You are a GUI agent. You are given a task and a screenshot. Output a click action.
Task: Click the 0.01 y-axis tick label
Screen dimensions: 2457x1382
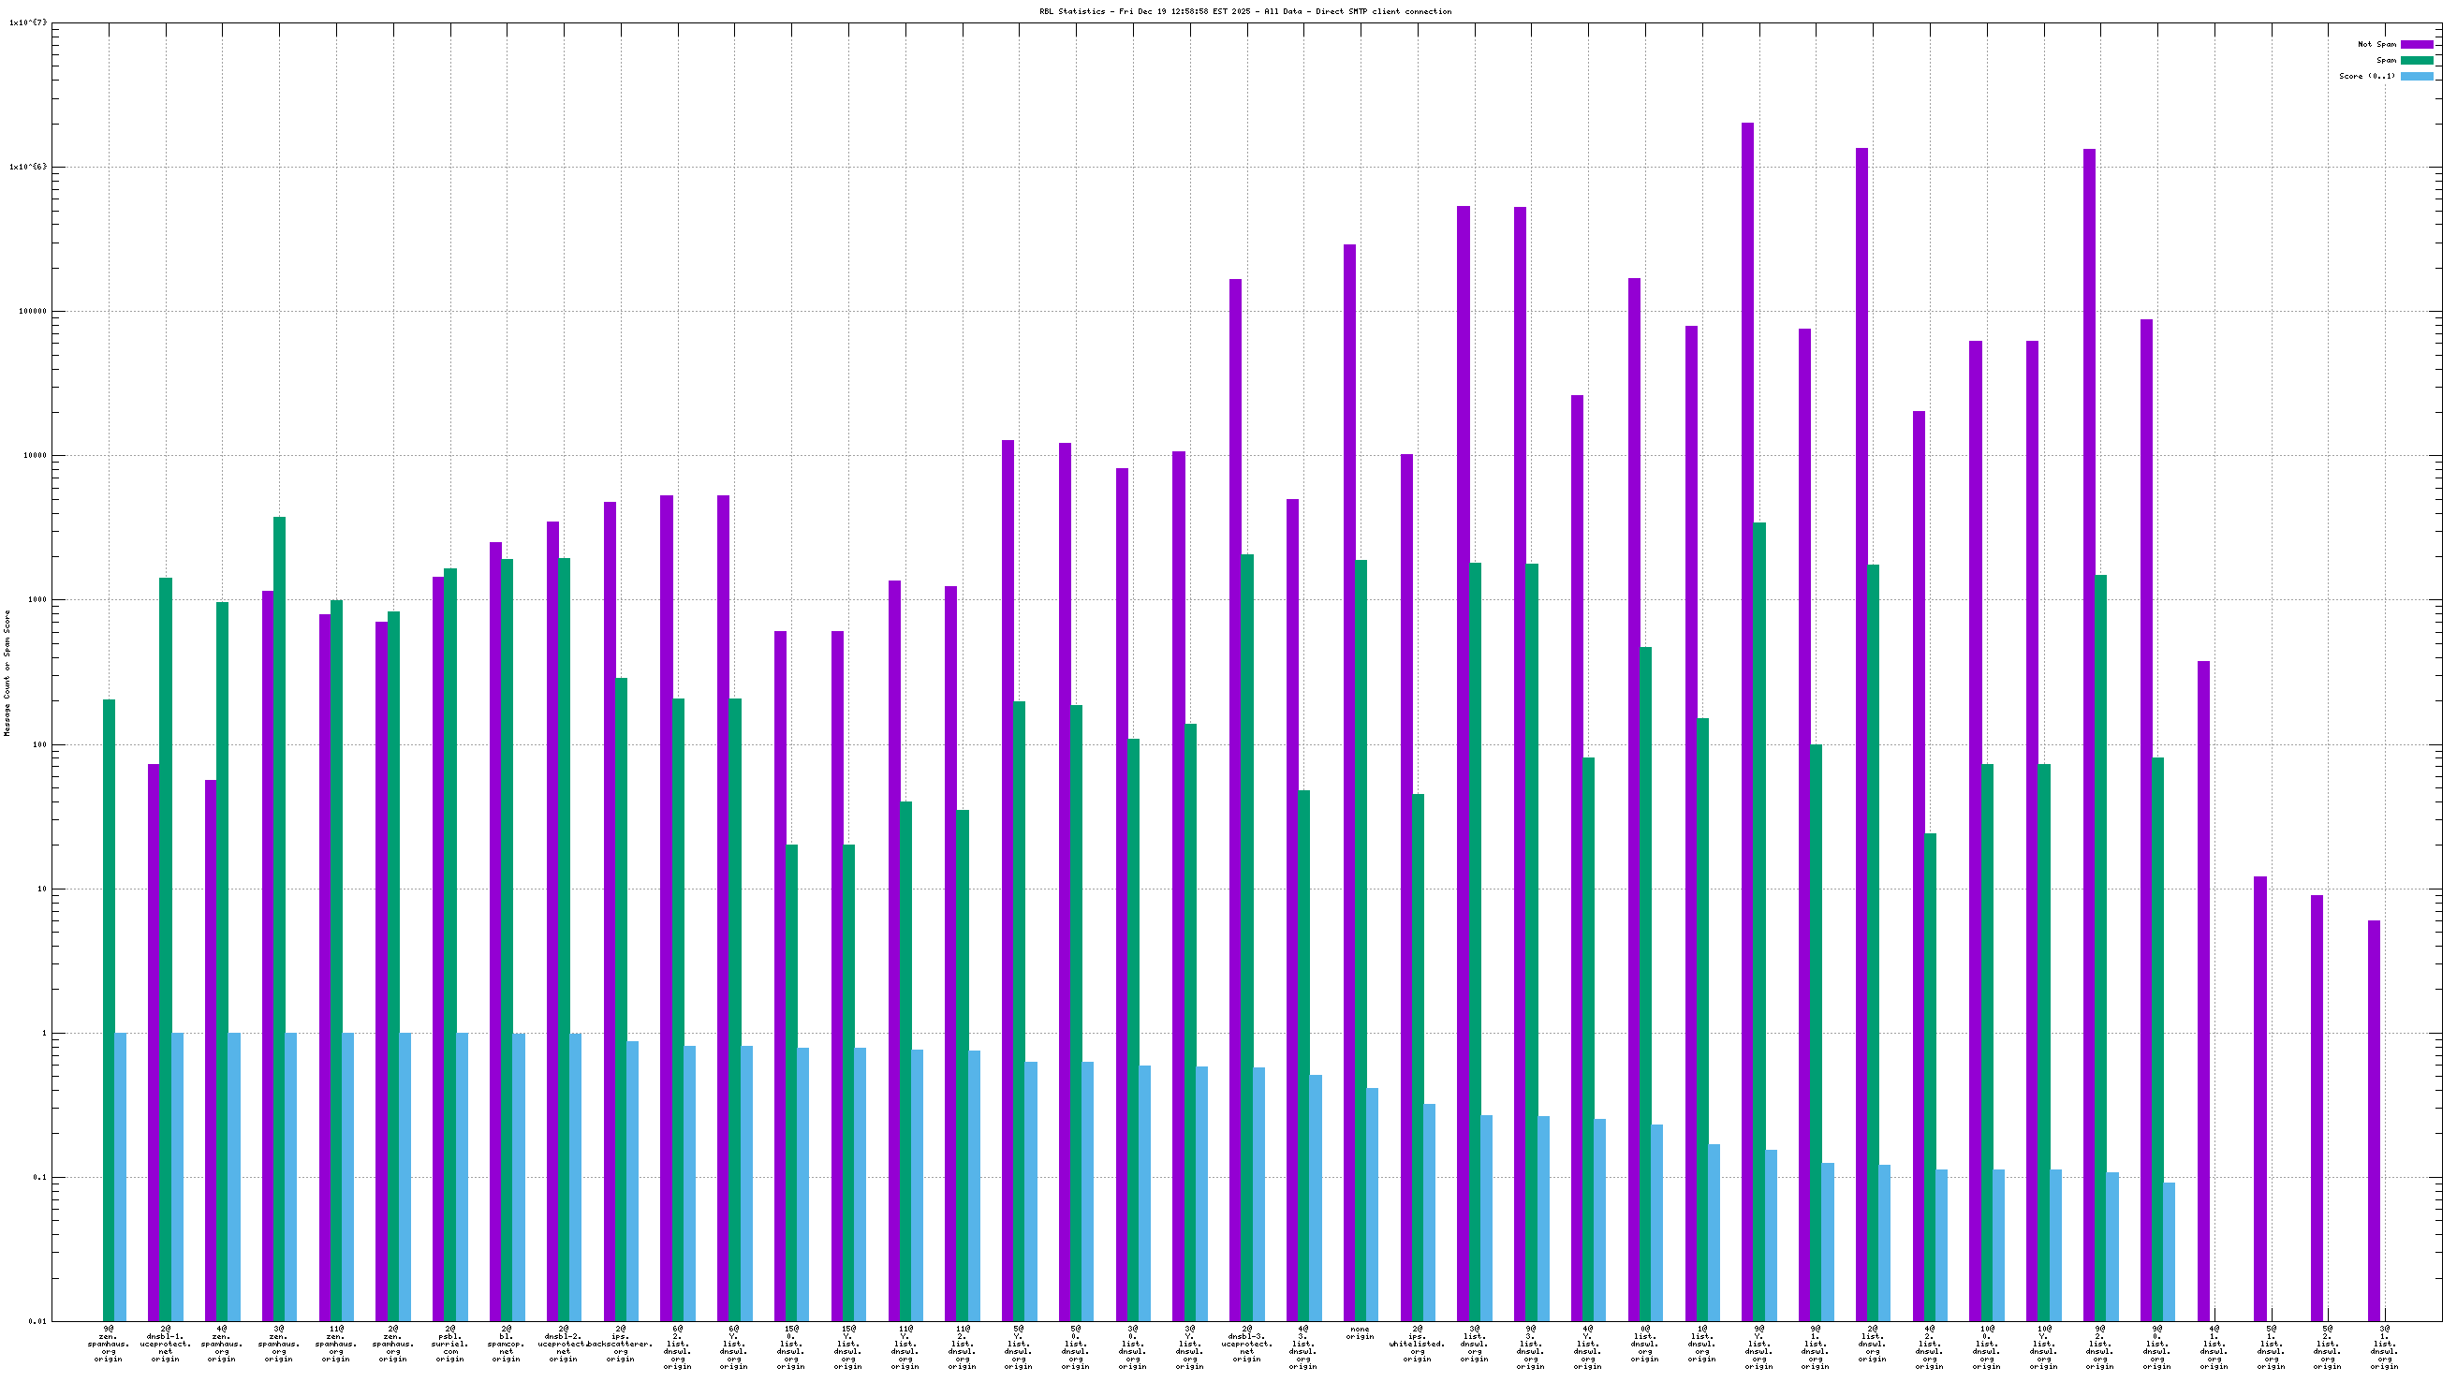(37, 1321)
